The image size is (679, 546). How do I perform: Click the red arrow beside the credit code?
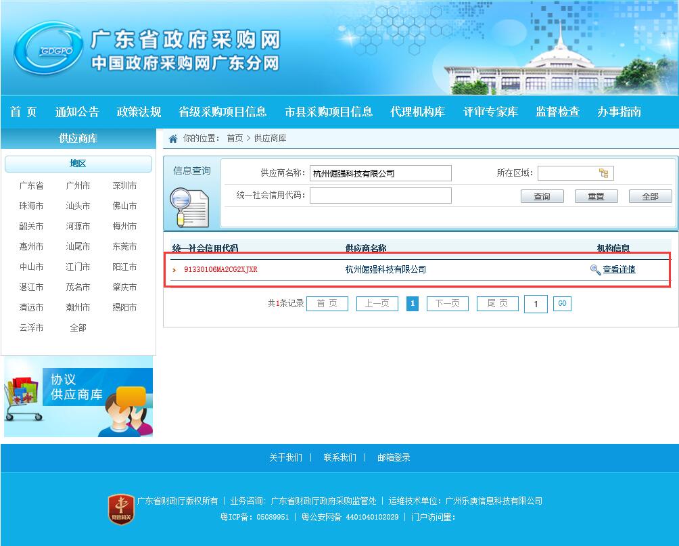174,270
